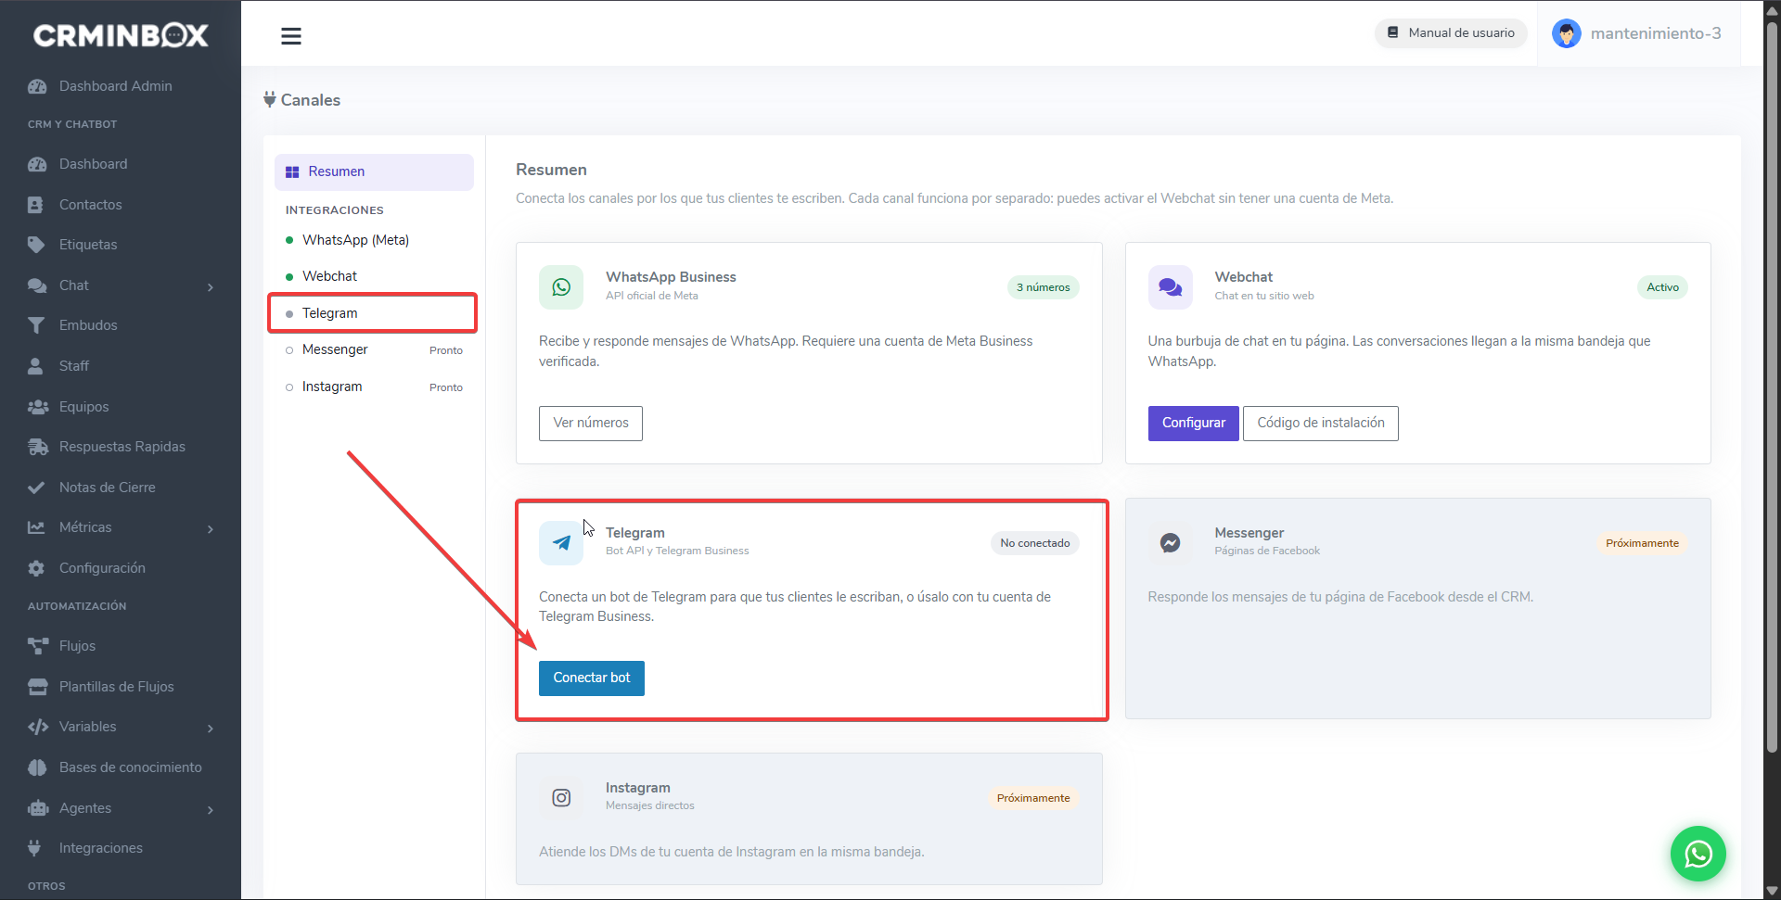This screenshot has width=1781, height=900.
Task: Click the Configuración gear icon
Action: tap(36, 568)
